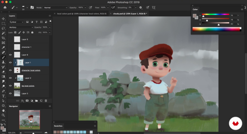Hide Layer 0

pos(10,93)
